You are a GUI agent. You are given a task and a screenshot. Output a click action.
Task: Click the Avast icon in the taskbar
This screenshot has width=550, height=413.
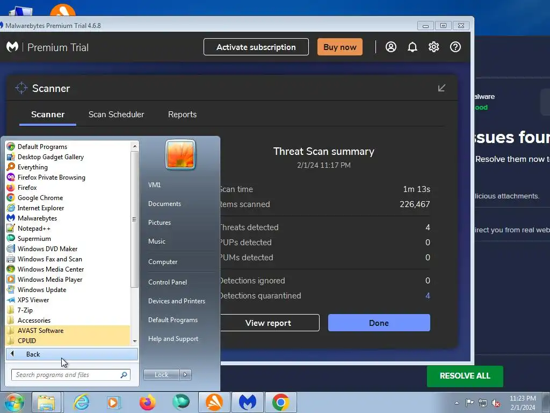pyautogui.click(x=214, y=402)
